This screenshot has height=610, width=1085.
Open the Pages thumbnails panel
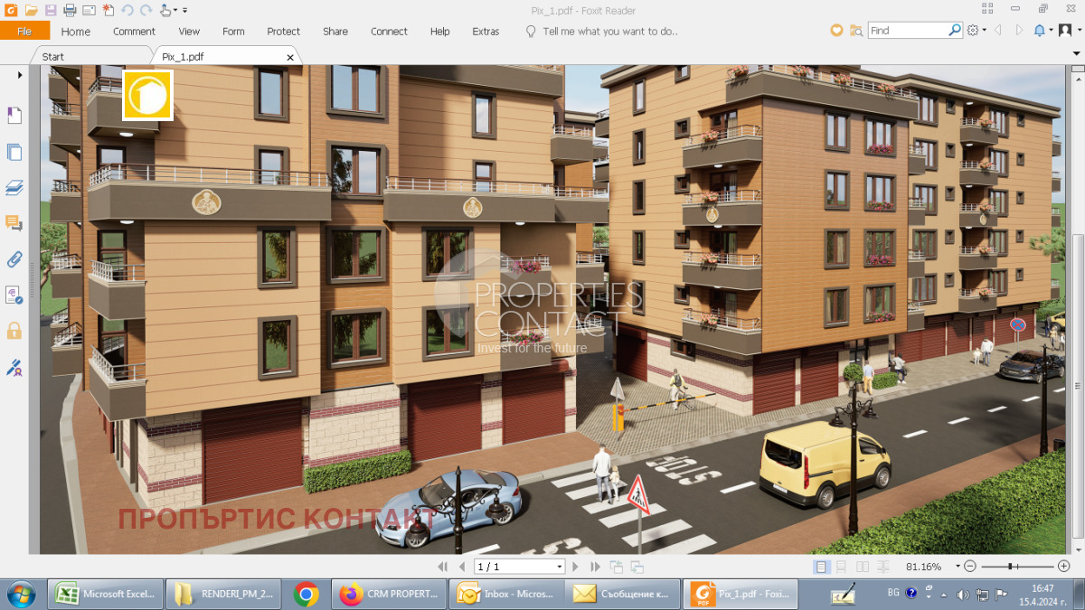[14, 152]
